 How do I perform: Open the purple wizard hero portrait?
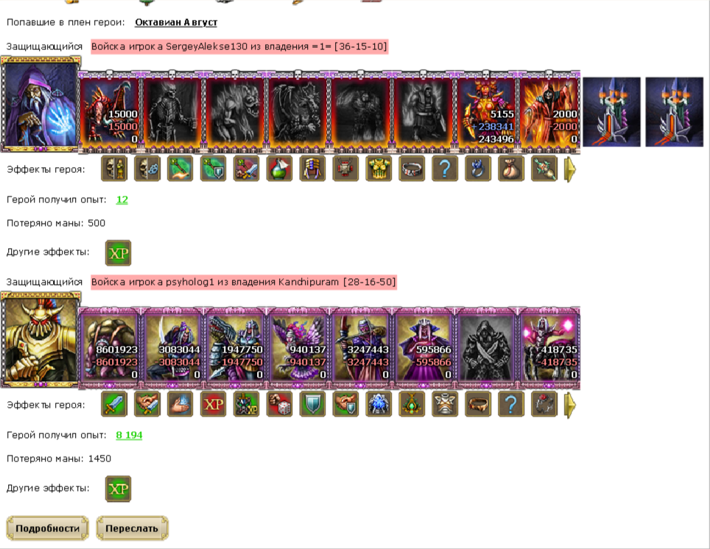(41, 104)
